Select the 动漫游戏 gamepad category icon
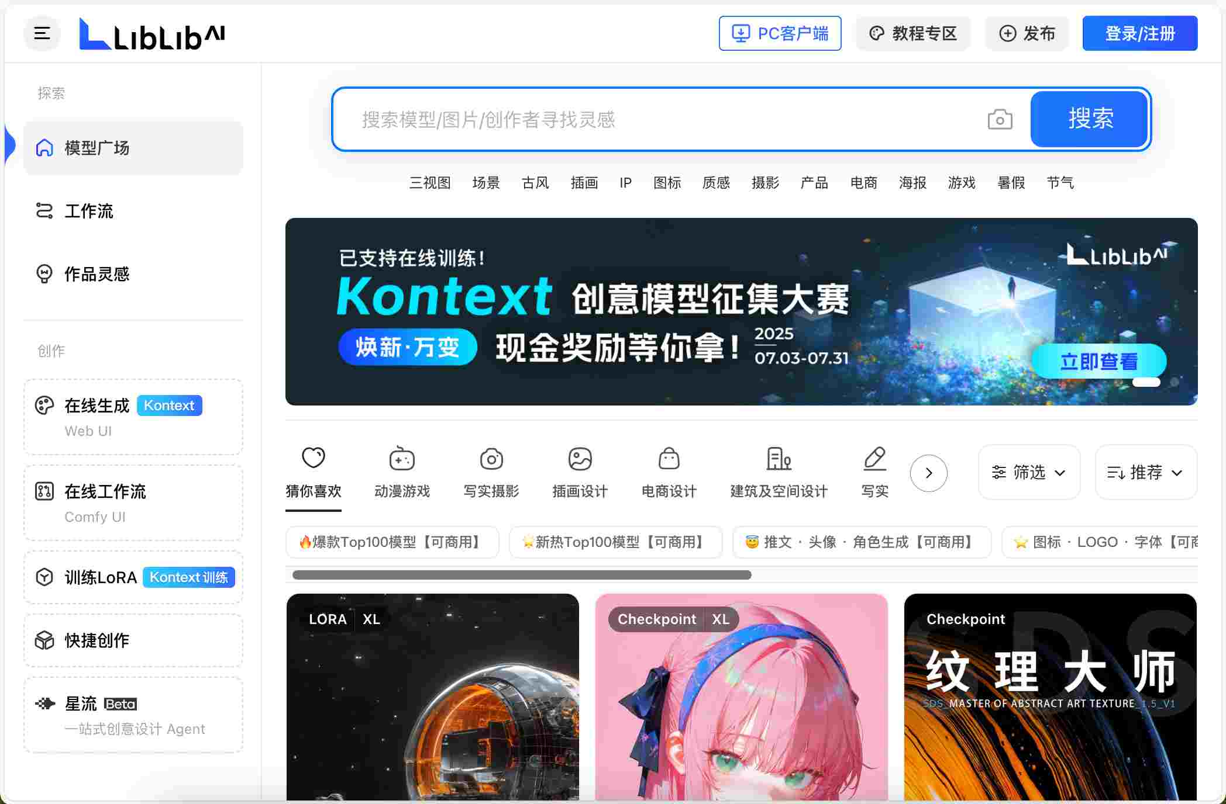 402,459
